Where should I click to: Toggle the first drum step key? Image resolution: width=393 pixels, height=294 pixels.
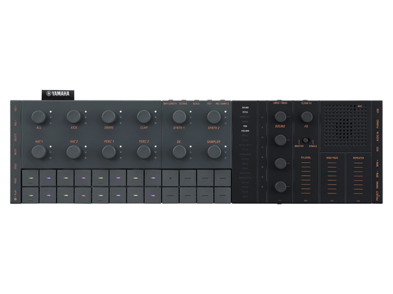[30, 178]
